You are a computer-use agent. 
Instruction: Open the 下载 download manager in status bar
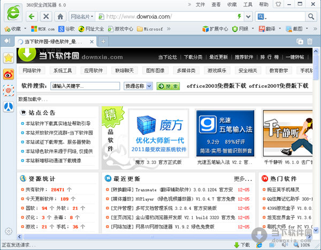click(242, 245)
